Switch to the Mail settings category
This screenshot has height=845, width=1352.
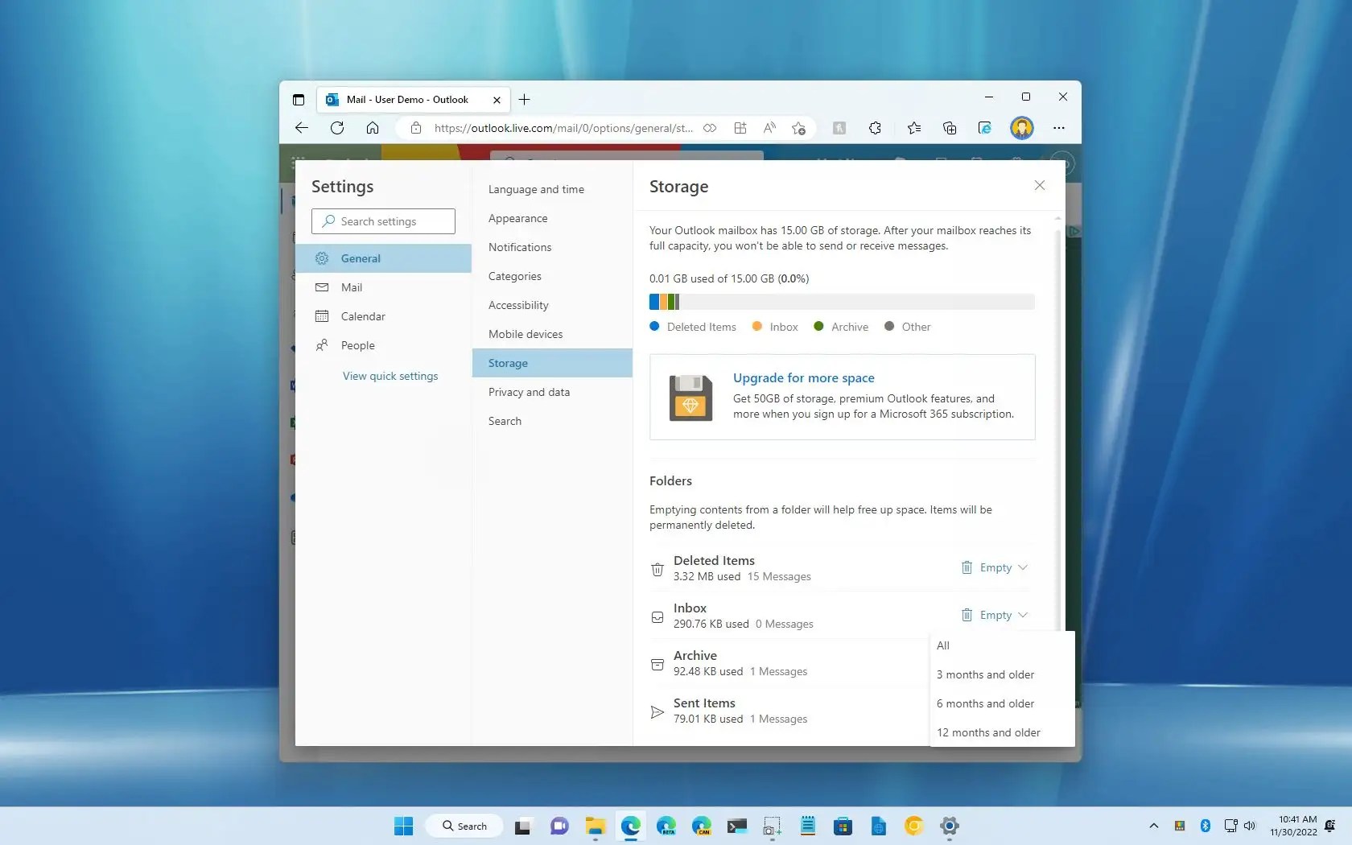(x=349, y=287)
